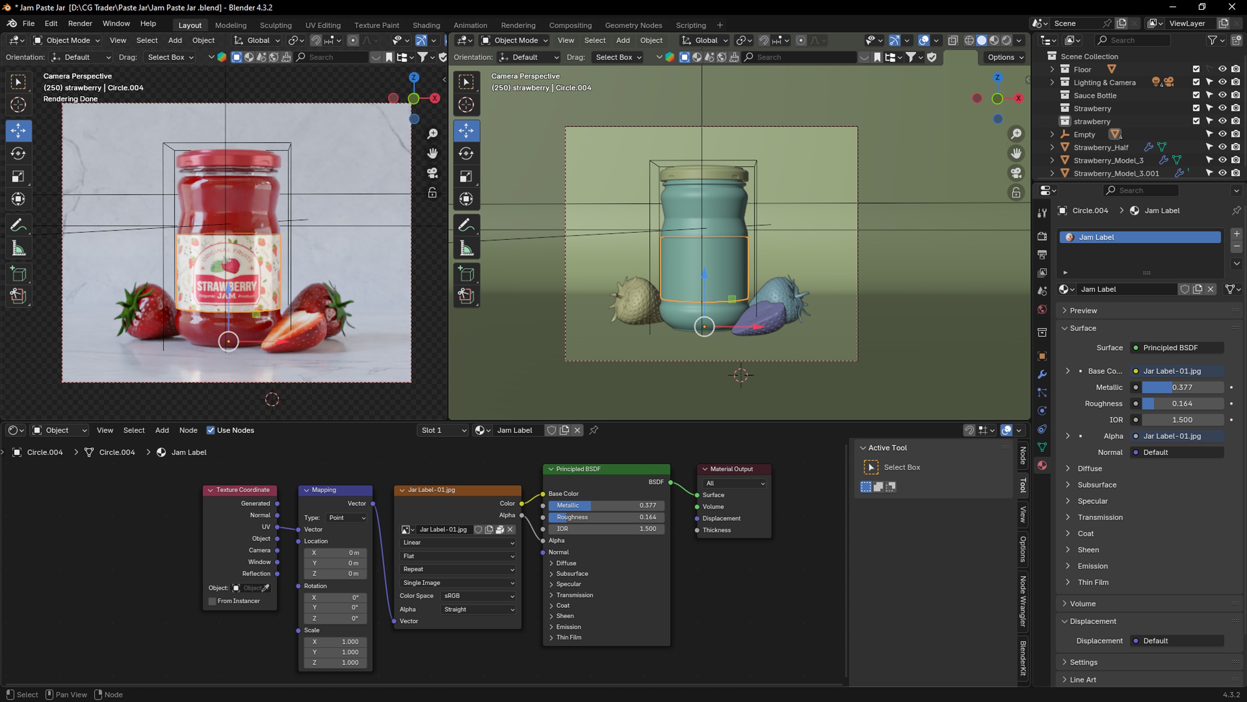
Task: Switch to the Shading workspace tab
Action: tap(426, 25)
